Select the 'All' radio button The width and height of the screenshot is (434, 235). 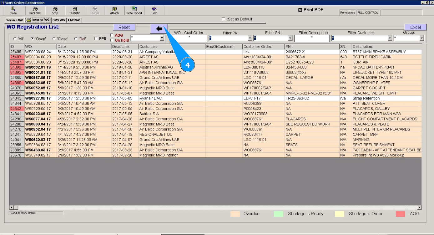[x=15, y=39]
